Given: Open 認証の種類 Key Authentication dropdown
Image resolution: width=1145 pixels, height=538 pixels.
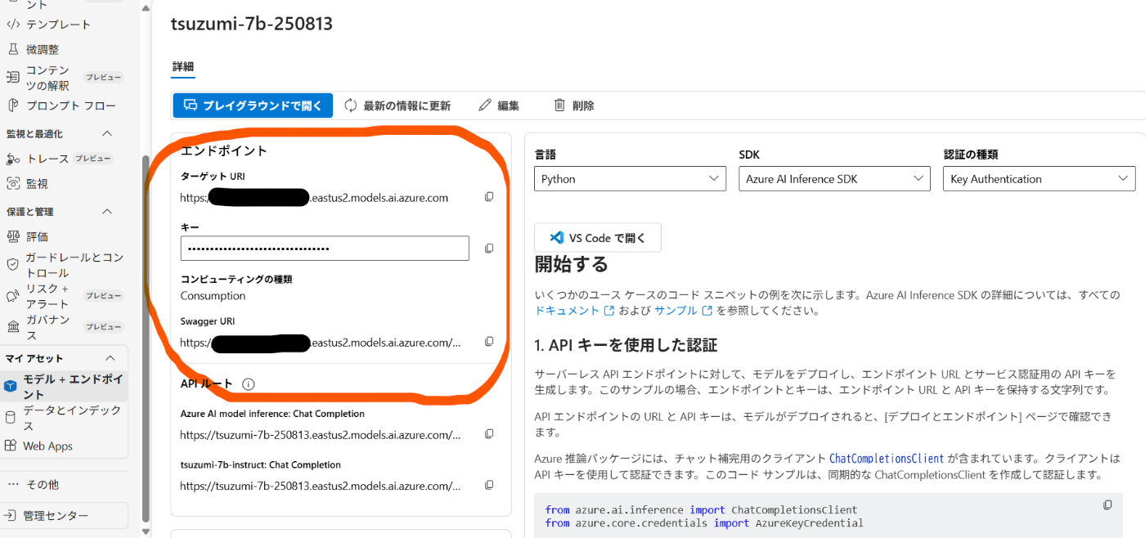Looking at the screenshot, I should [x=1039, y=179].
